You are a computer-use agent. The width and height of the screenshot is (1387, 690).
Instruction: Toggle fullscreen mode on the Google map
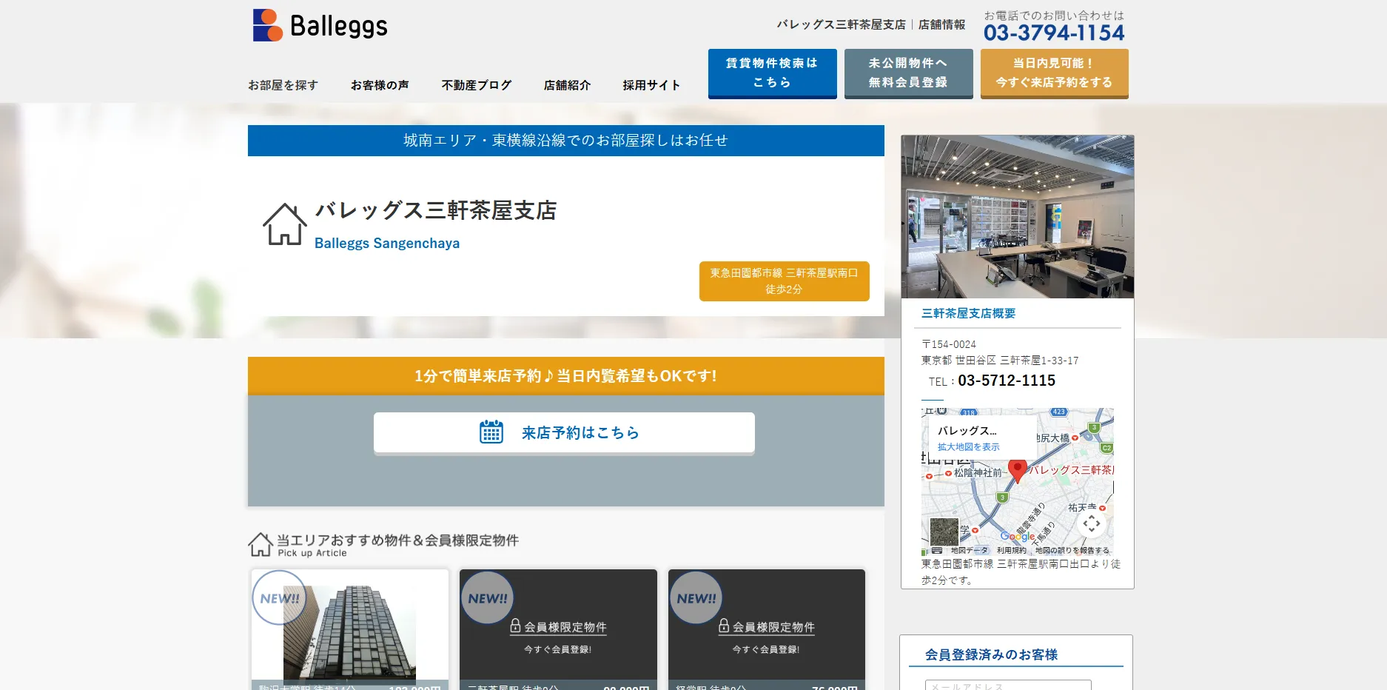point(1093,525)
